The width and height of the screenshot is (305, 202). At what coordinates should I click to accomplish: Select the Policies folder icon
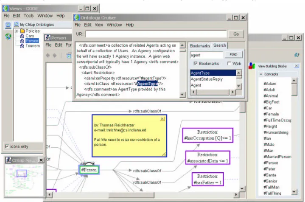point(22,31)
